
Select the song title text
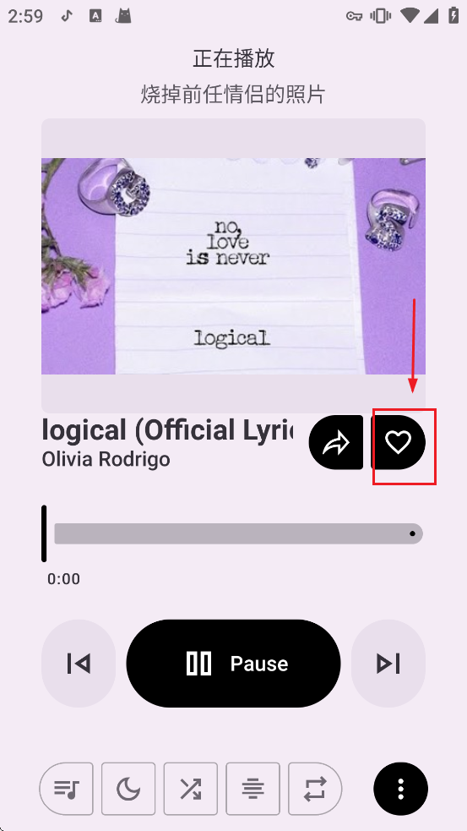pyautogui.click(x=167, y=430)
